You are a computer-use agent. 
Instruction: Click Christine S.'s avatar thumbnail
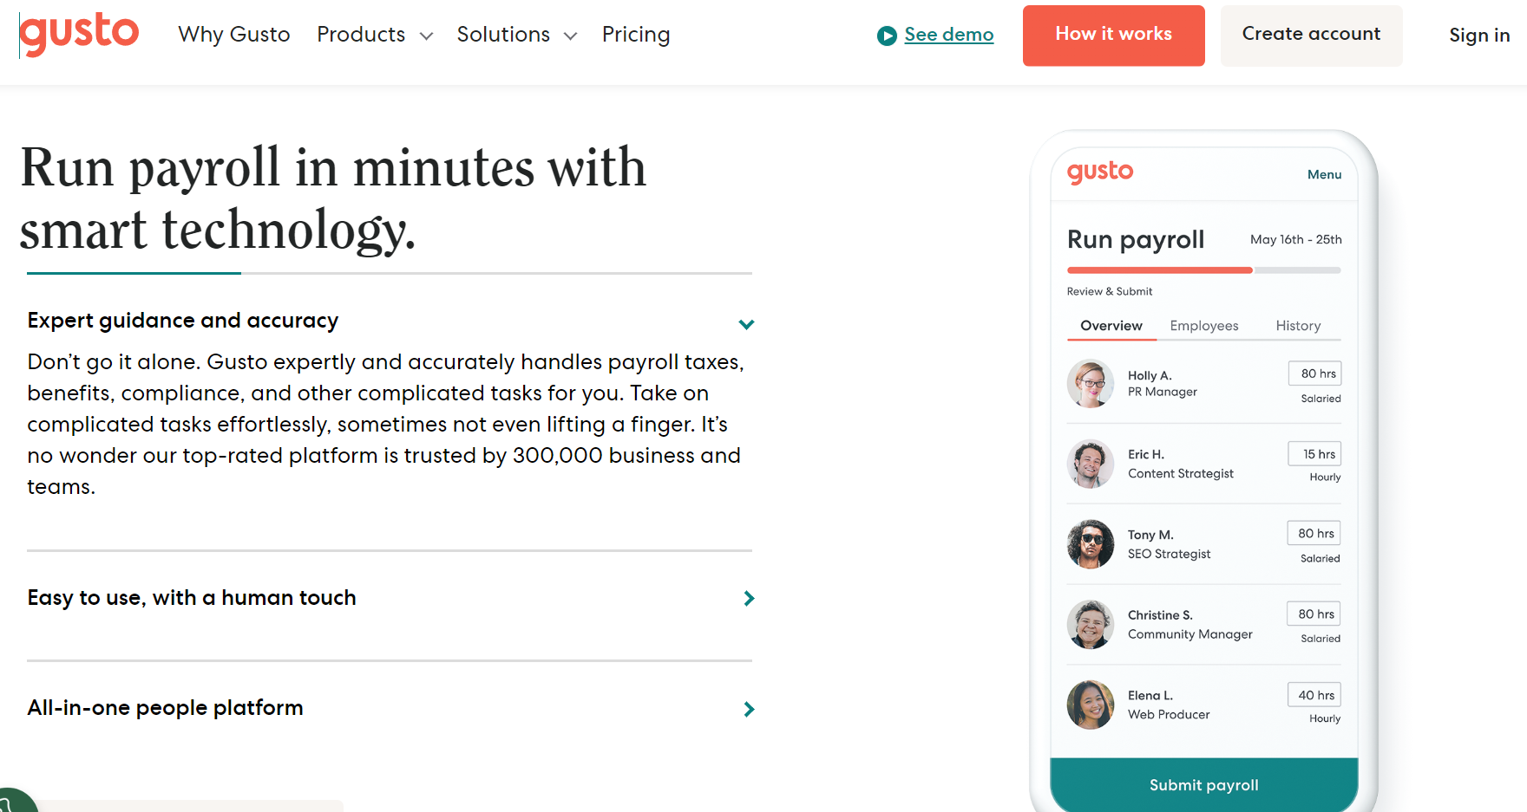[1091, 625]
